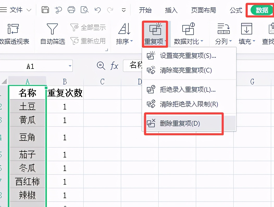Viewport: 274px width, 207px height.
Task: Click the 填充 icon
Action: pos(247,29)
